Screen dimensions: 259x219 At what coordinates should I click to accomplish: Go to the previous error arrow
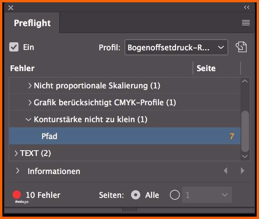click(x=226, y=171)
